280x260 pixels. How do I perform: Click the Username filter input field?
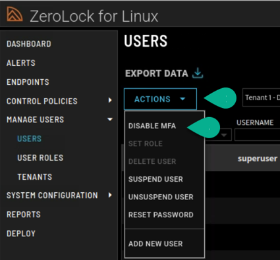257,135
